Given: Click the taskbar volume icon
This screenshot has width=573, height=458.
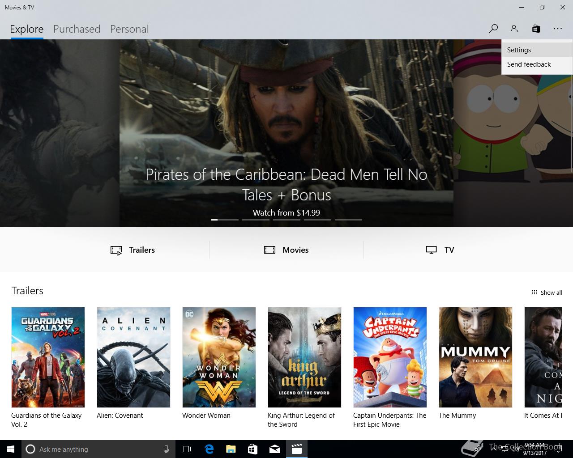Looking at the screenshot, I should [516, 449].
